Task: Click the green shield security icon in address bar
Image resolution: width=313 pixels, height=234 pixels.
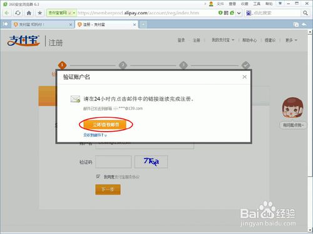Action: [x=220, y=13]
